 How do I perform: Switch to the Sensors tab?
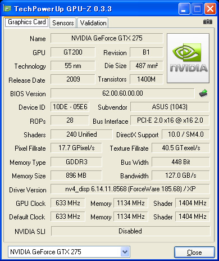tap(63, 23)
